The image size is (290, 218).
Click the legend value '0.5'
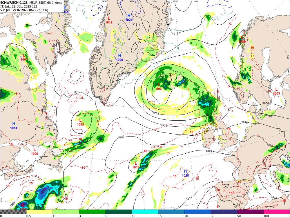coord(28,216)
